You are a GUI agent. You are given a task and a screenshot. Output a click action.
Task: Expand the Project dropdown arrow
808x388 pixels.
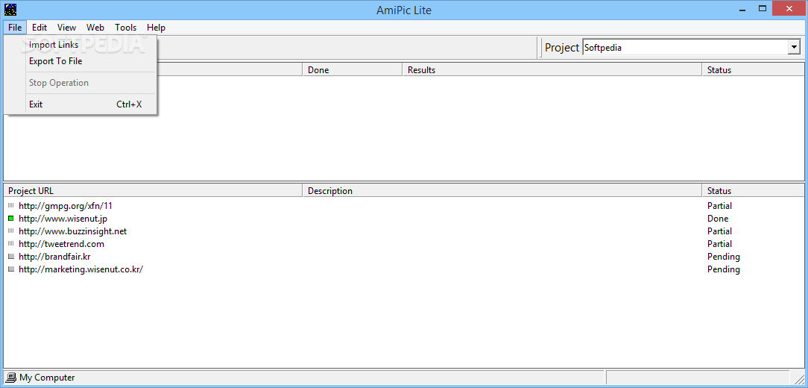(x=794, y=48)
